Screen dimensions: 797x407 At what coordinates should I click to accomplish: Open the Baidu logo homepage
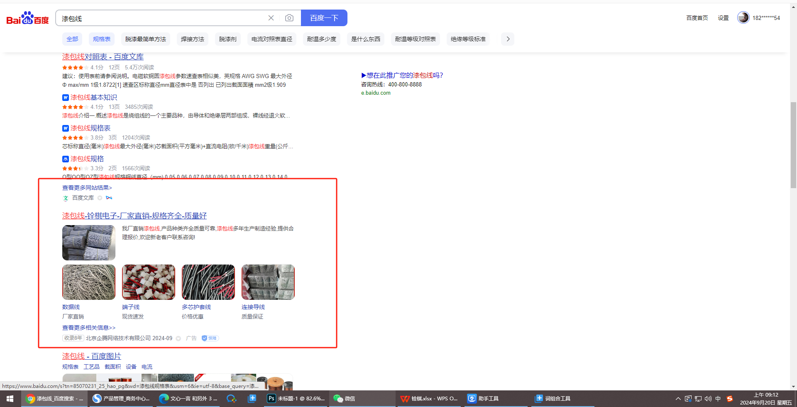pyautogui.click(x=27, y=18)
